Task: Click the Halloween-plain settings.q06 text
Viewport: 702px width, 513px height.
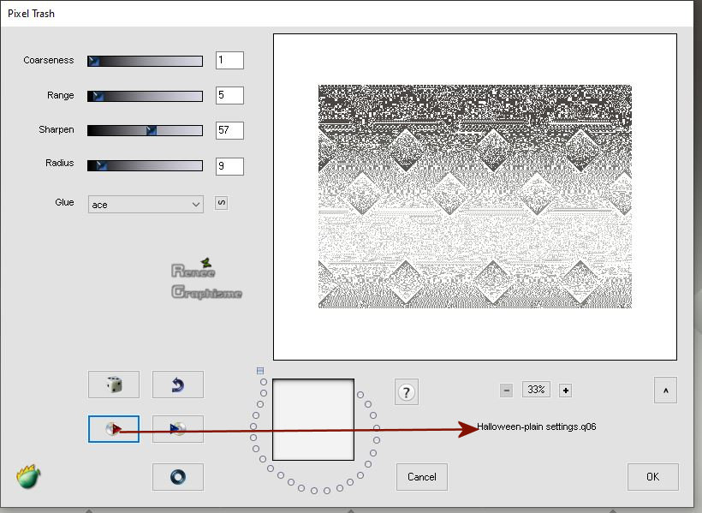Action: point(537,427)
